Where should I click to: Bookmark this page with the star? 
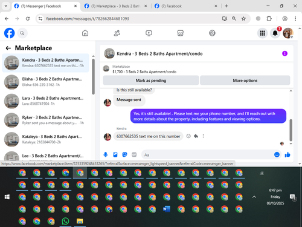click(243, 19)
